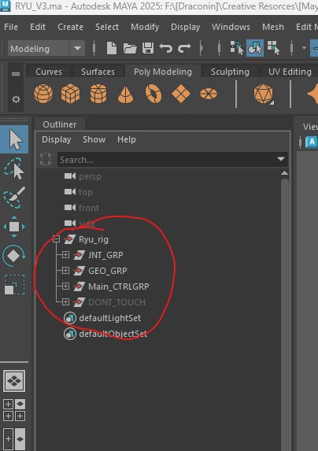The height and width of the screenshot is (451, 318).
Task: Enable select by component type icon
Action: point(273,48)
